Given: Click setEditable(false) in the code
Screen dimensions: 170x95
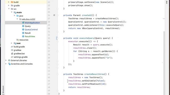Looking at the screenshot, I should coord(93,81).
